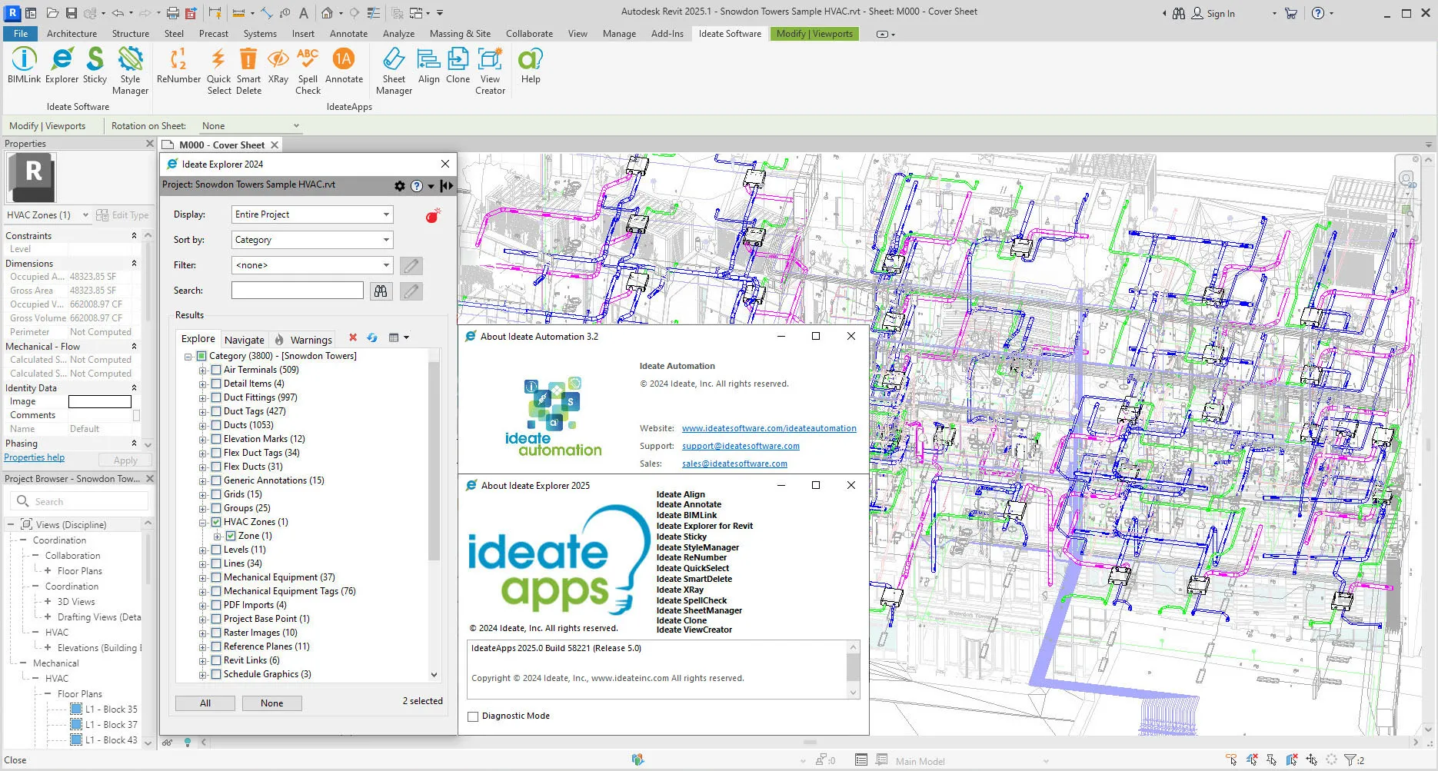1438x771 pixels.
Task: Click the results tree vertical scrollbar
Action: point(434,461)
